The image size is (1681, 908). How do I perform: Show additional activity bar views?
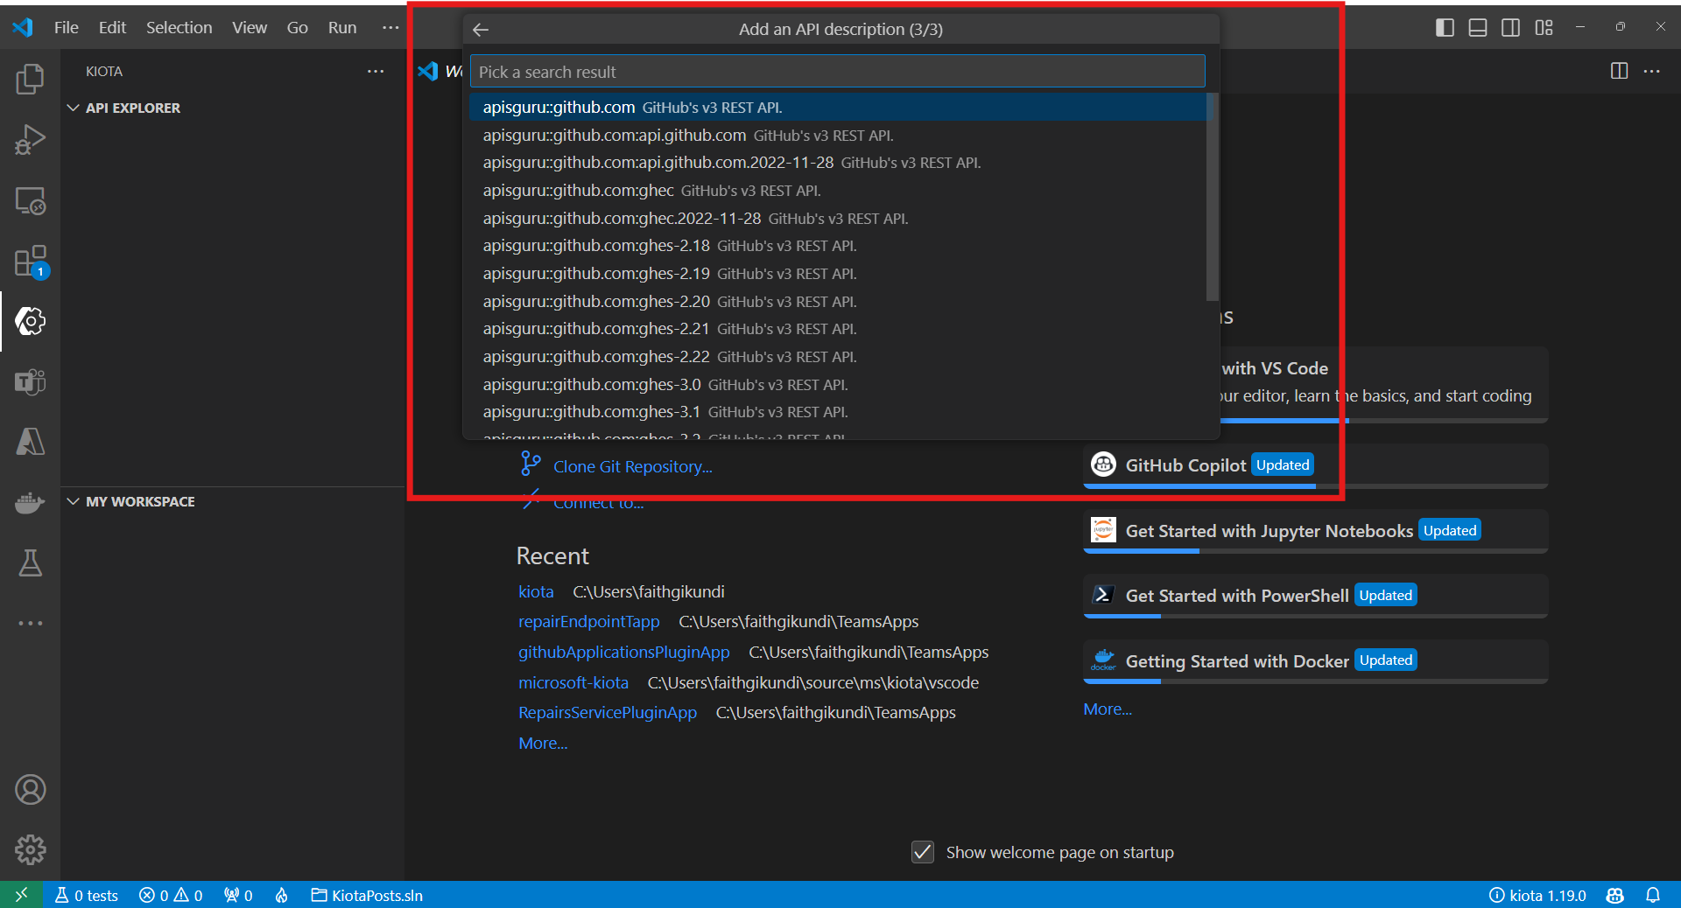tap(30, 624)
